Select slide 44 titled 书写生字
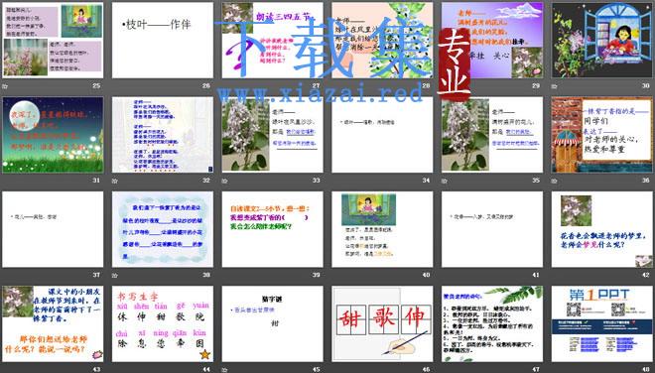The image size is (655, 373). (x=163, y=323)
